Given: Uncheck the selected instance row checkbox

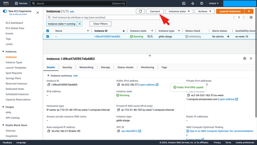Looking at the screenshot, I should tap(48, 37).
